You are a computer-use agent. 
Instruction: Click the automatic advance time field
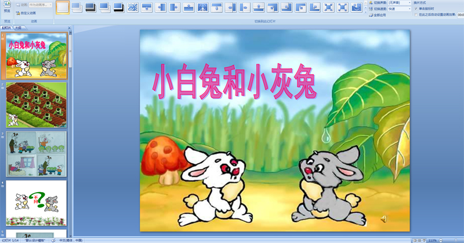(x=461, y=15)
